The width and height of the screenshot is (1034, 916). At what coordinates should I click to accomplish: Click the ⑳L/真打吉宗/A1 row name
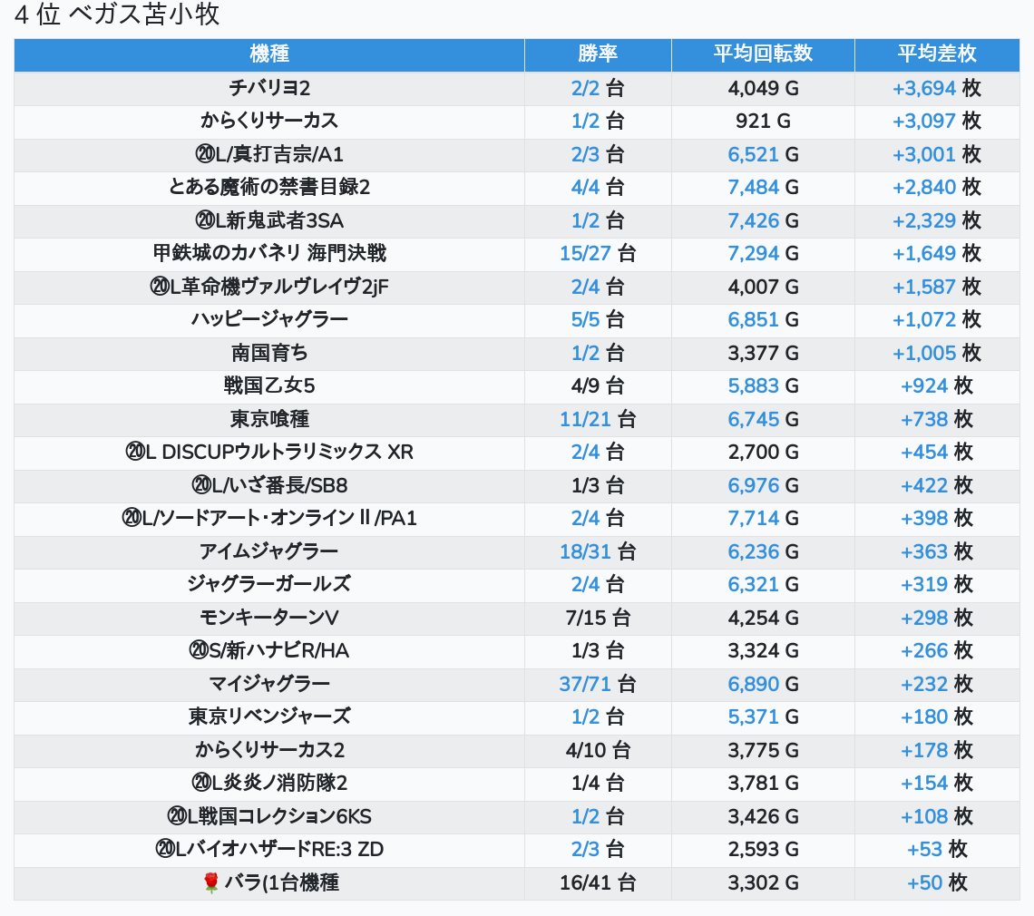coord(269,154)
